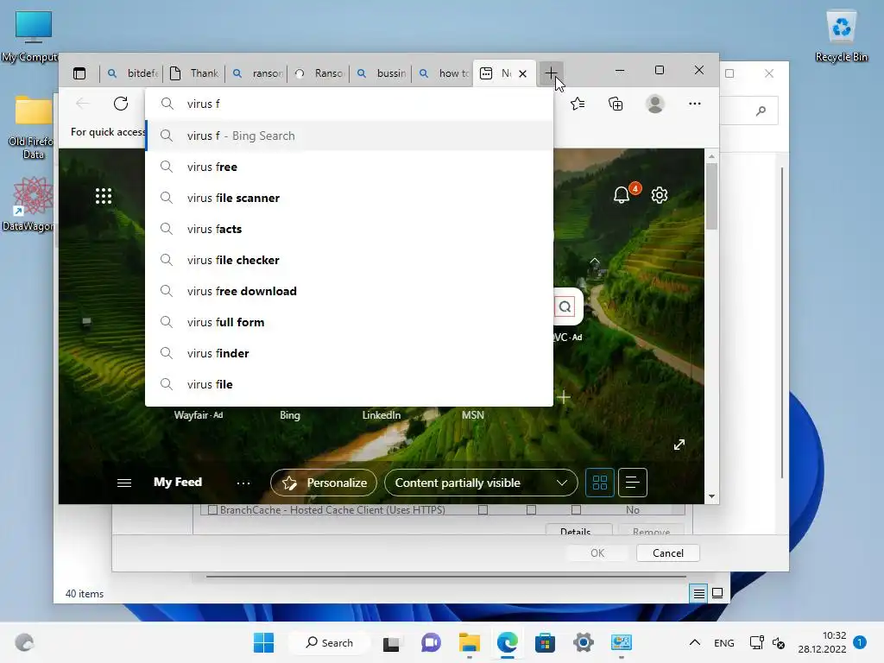Click the Edge page vertical scrollbar thumb

(711, 196)
